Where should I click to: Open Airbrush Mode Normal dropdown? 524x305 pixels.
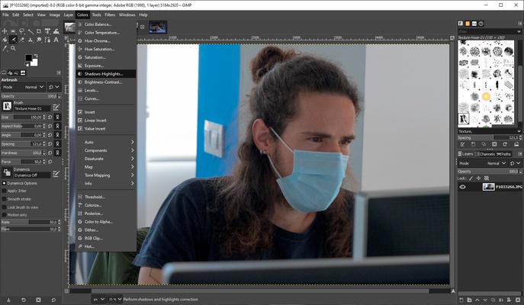(x=24, y=87)
